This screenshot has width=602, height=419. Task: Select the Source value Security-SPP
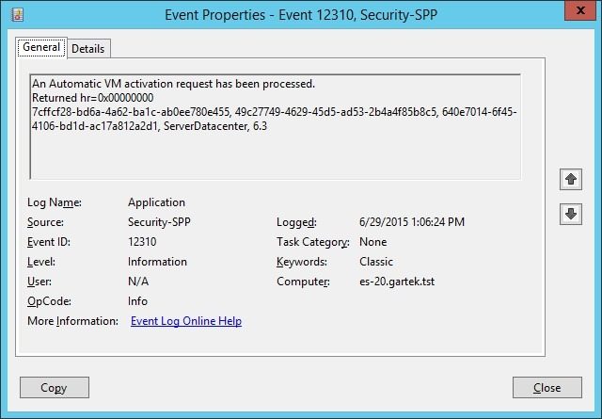pyautogui.click(x=159, y=222)
